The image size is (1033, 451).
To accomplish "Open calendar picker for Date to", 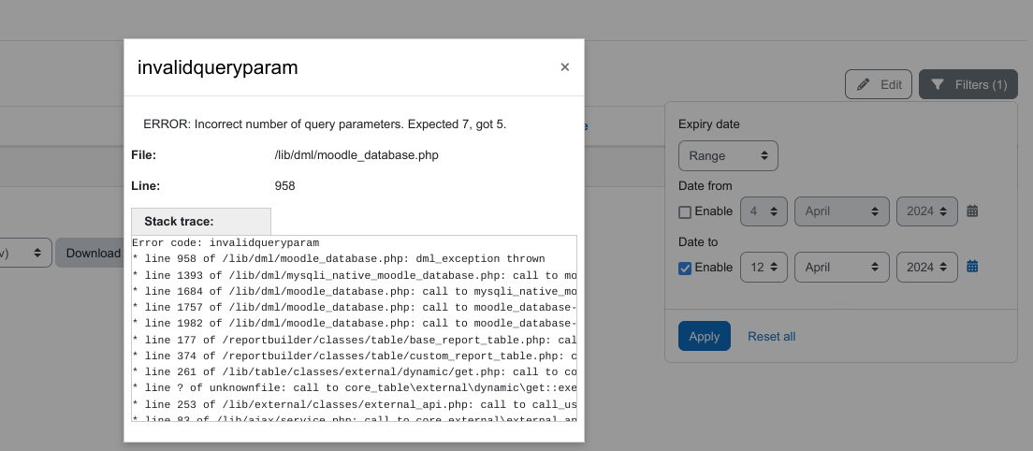I will click(972, 267).
